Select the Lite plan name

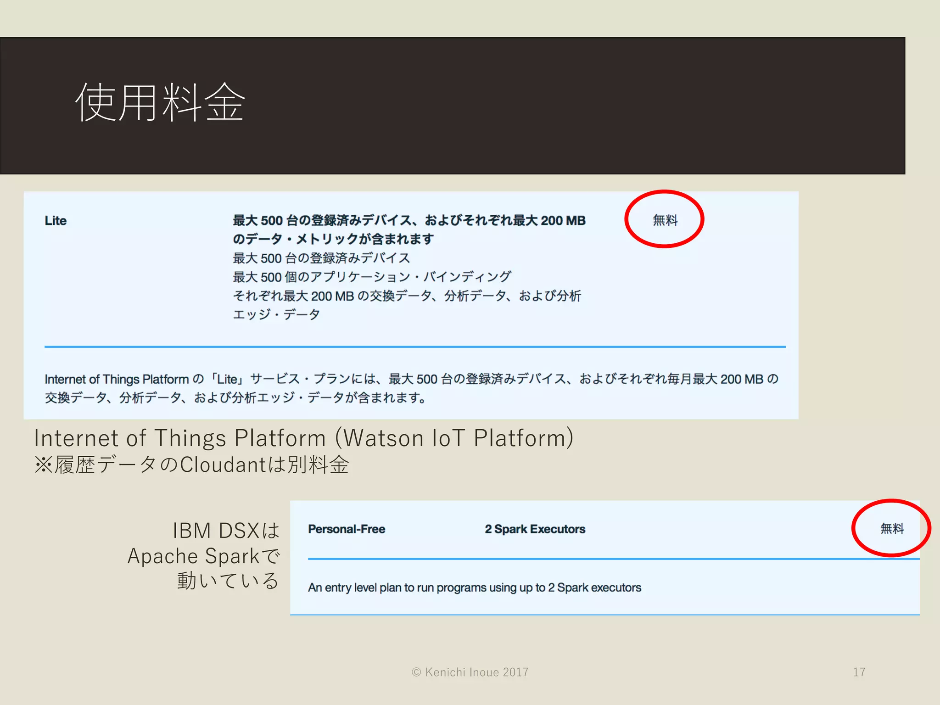tap(56, 221)
